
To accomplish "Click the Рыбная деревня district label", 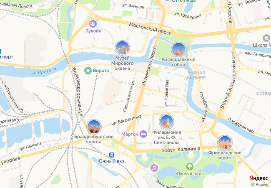I will (x=196, y=75).
